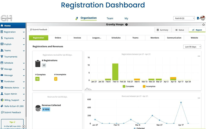
Task: Open the Website report tab
Action: pos(194,38)
